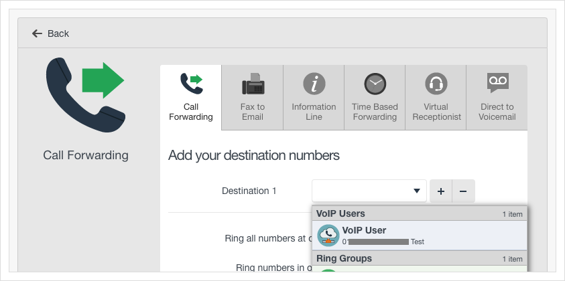
Task: Select the Virtual Receptionist headset icon
Action: tap(436, 84)
